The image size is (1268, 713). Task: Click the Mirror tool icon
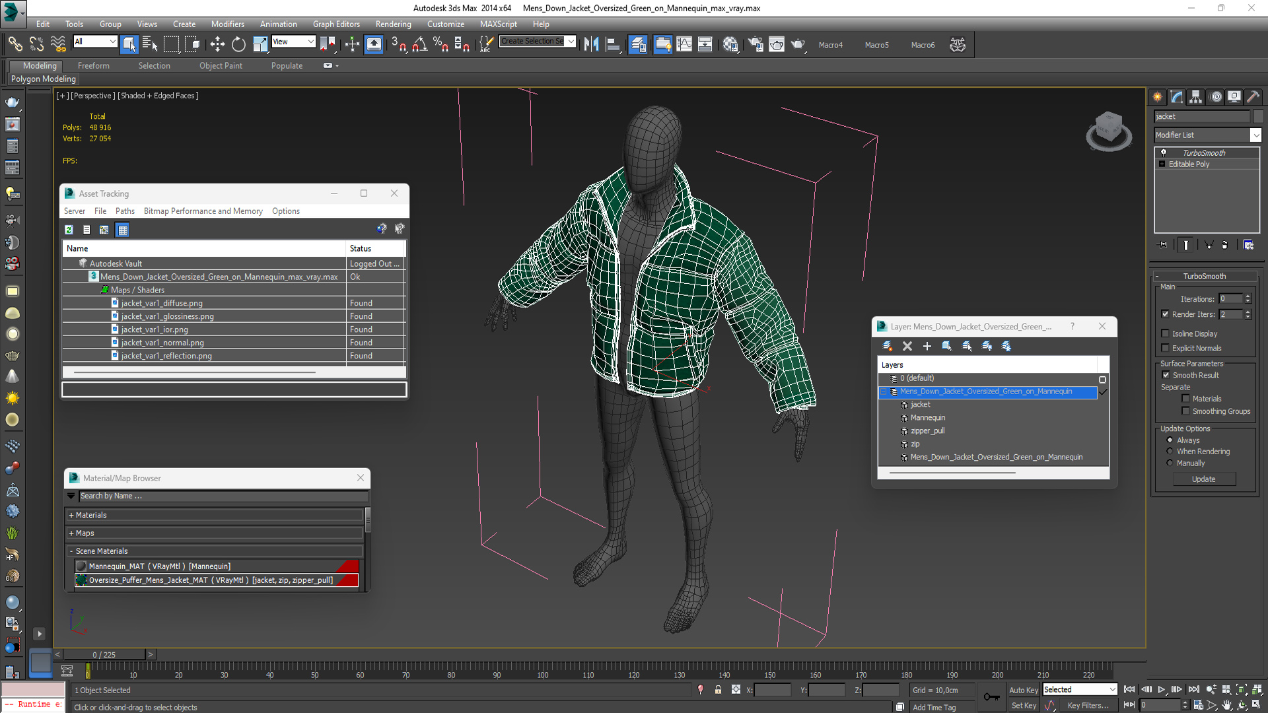591,44
